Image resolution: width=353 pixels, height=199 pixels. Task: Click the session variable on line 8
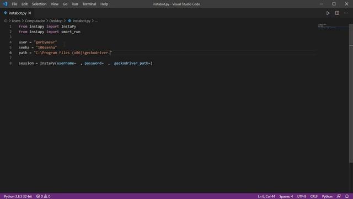click(26, 64)
